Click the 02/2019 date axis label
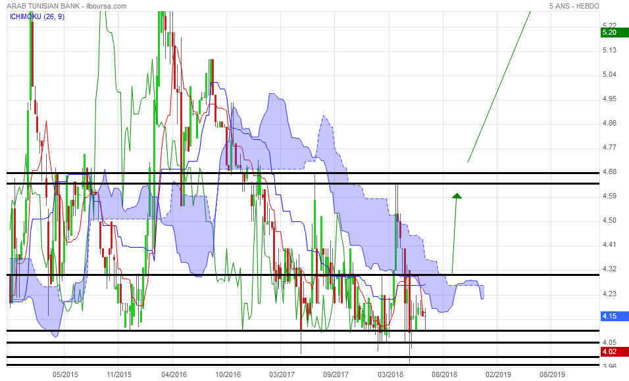Viewport: 629px width, 381px height. (x=498, y=374)
